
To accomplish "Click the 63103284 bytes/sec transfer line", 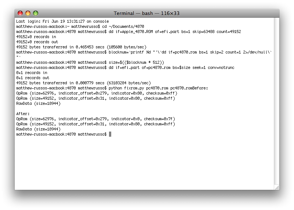I will coord(83,83).
